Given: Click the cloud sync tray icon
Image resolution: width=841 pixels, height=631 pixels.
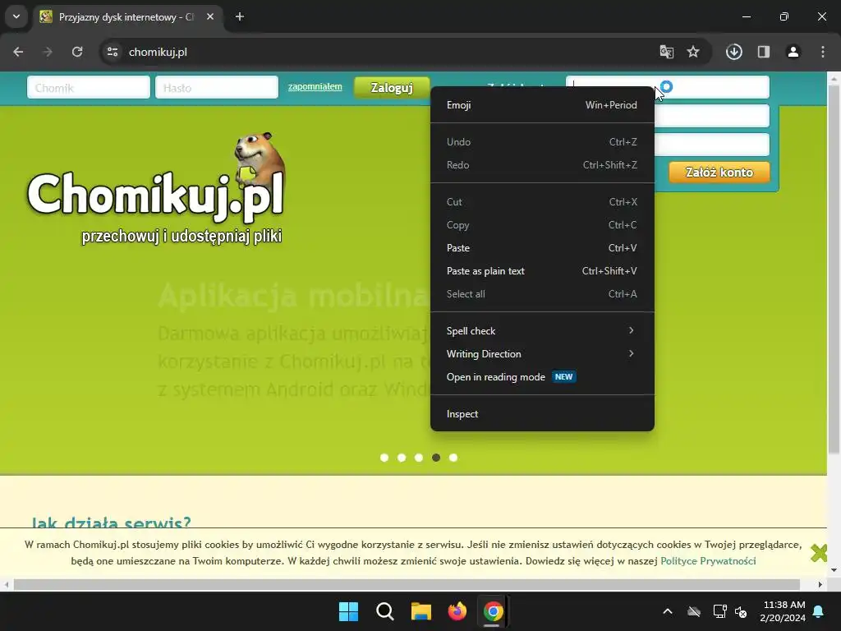Looking at the screenshot, I should click(x=694, y=611).
